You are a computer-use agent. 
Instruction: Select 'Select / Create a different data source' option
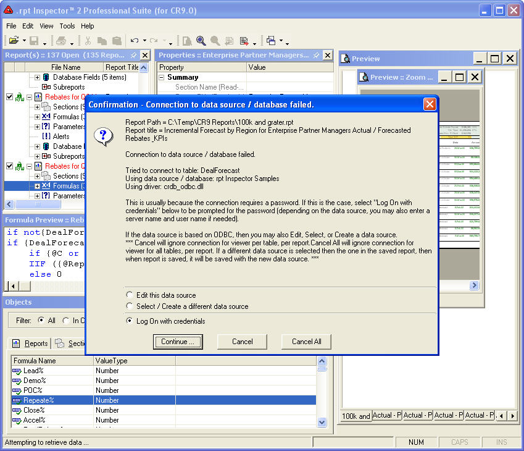pos(130,306)
